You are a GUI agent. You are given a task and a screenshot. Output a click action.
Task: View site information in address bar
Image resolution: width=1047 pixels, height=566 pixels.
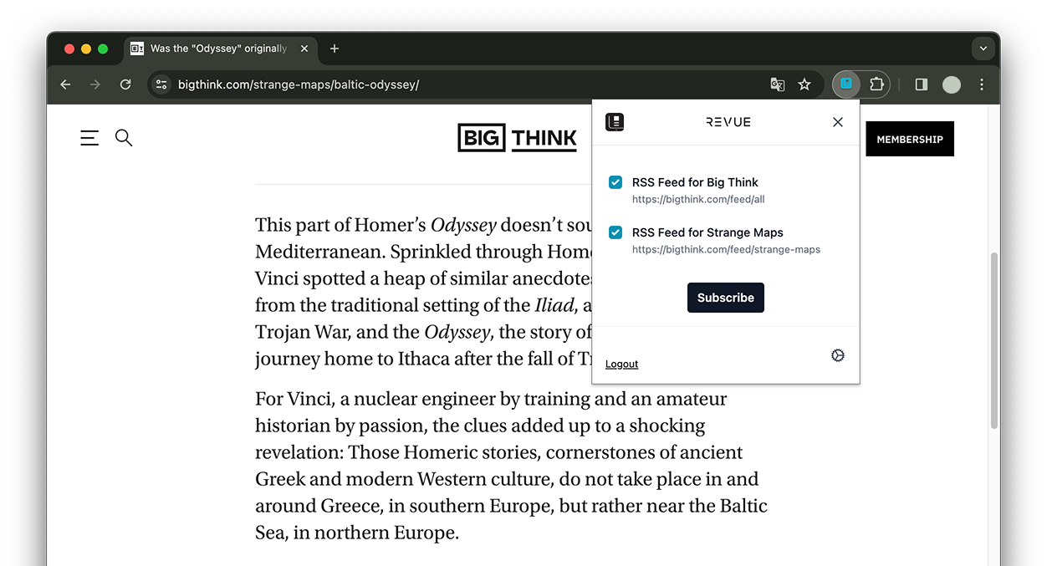coord(162,84)
